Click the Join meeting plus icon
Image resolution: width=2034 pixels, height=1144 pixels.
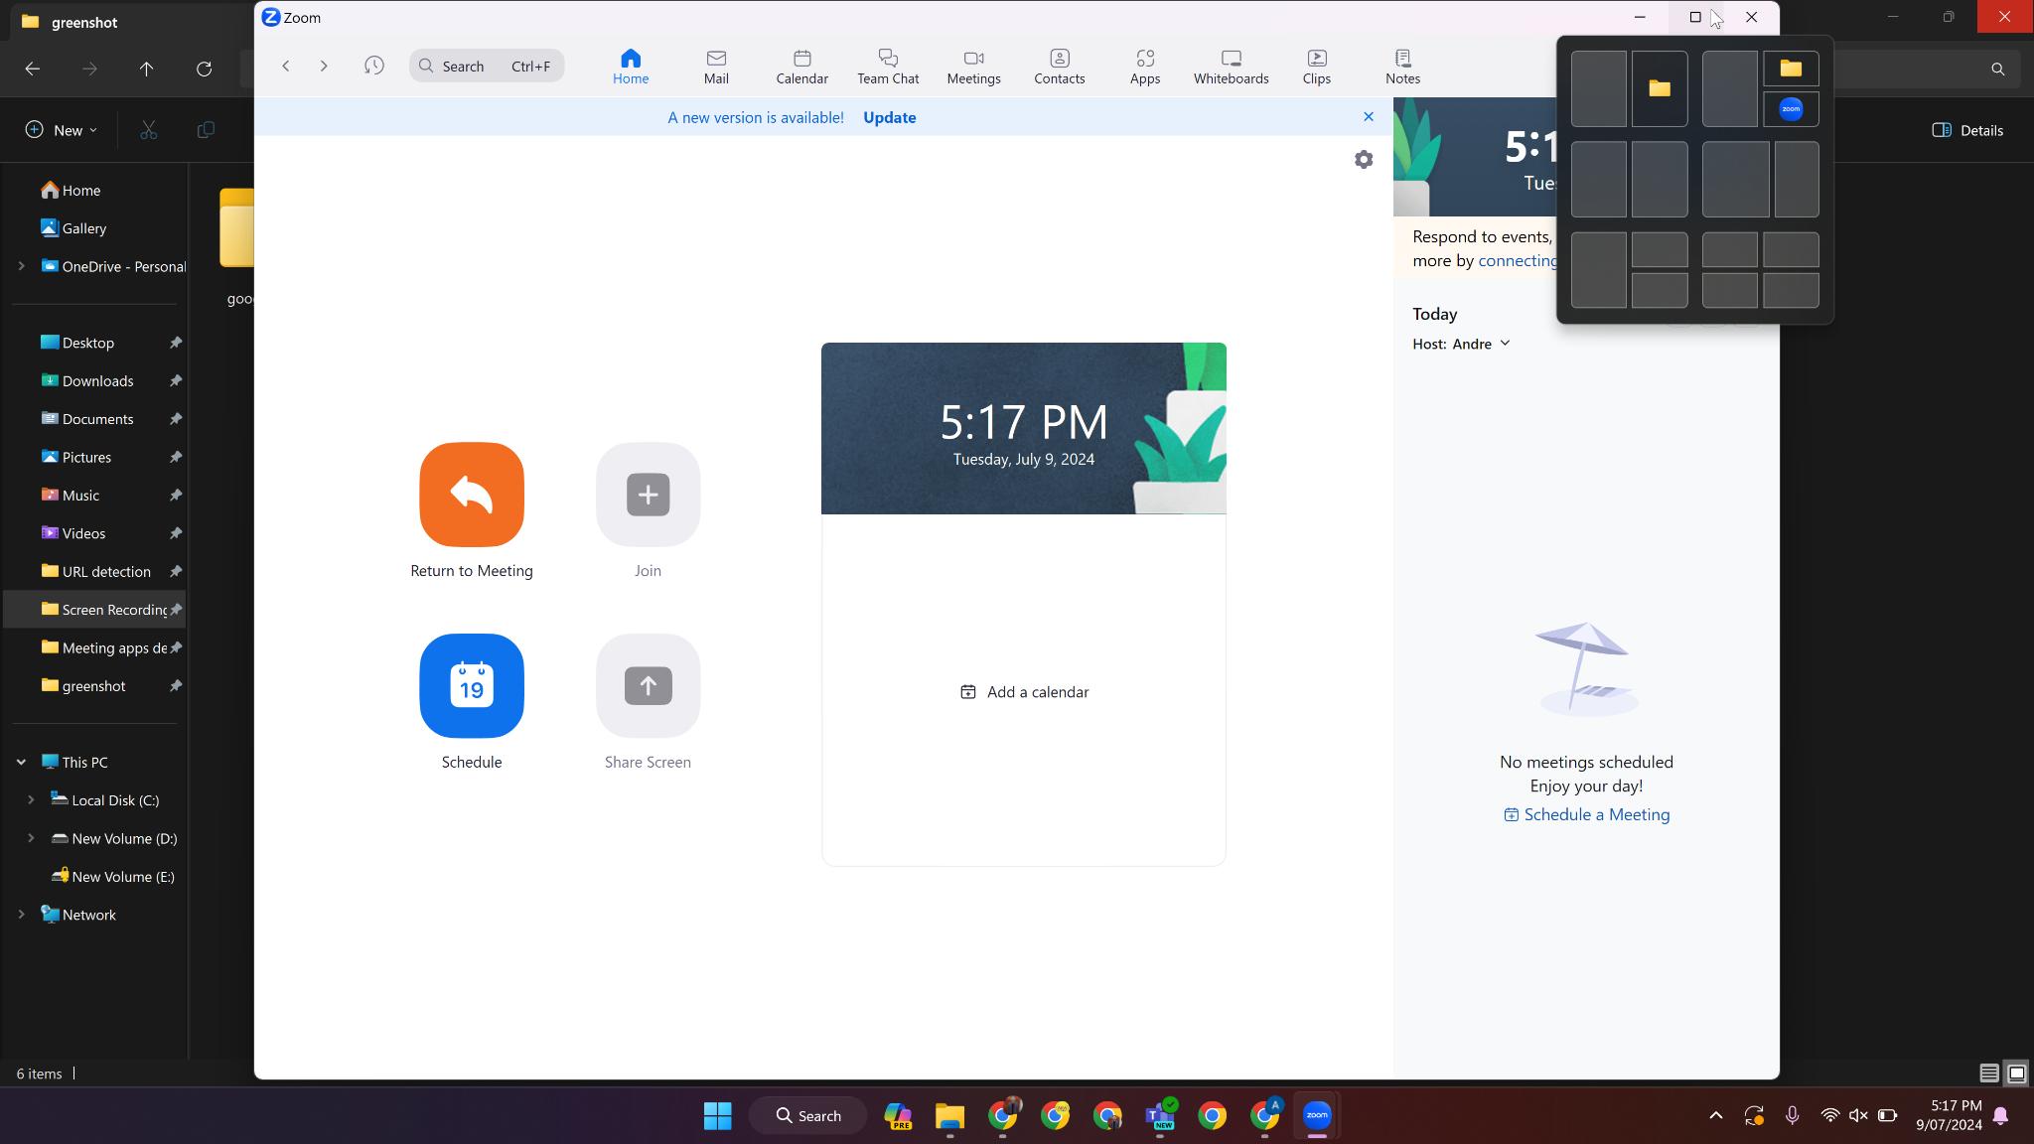click(x=648, y=495)
